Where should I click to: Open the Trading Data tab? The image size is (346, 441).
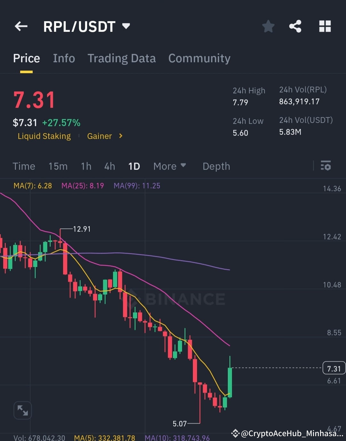click(121, 58)
